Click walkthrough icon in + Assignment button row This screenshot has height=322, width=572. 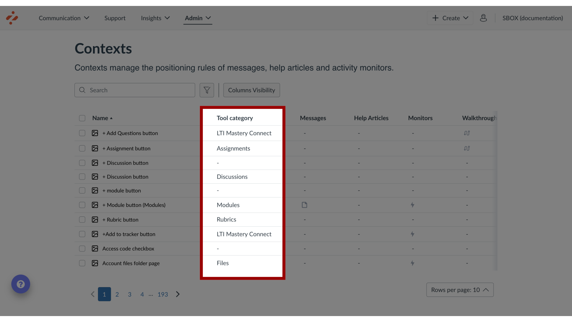pos(467,148)
